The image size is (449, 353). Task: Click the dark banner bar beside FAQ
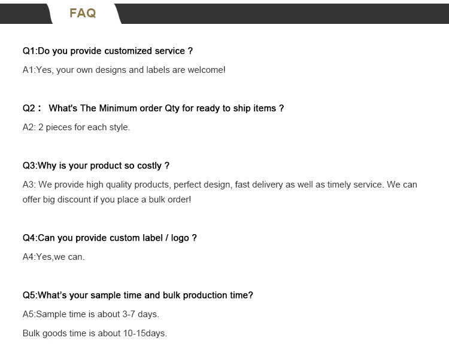tap(284, 13)
